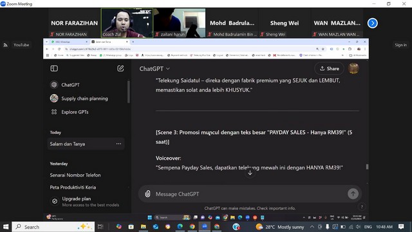Open Supply chain planning GPT

(79, 99)
